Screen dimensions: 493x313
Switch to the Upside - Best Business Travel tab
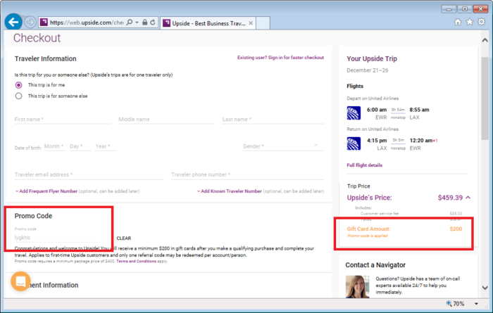208,23
